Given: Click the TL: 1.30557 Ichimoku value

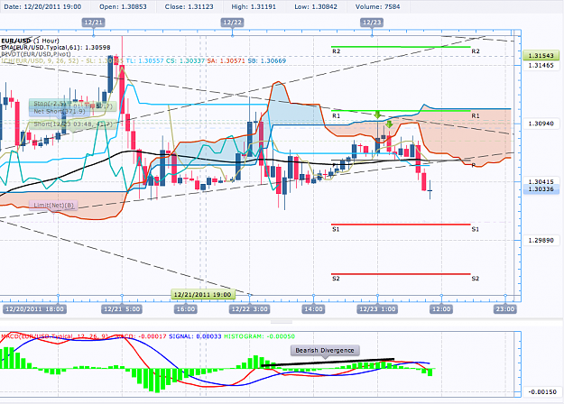Looking at the screenshot, I should (x=144, y=61).
